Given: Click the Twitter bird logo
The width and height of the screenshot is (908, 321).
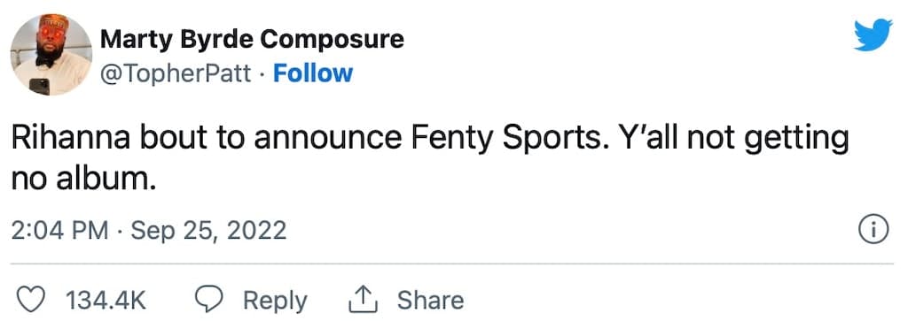Looking at the screenshot, I should [873, 34].
